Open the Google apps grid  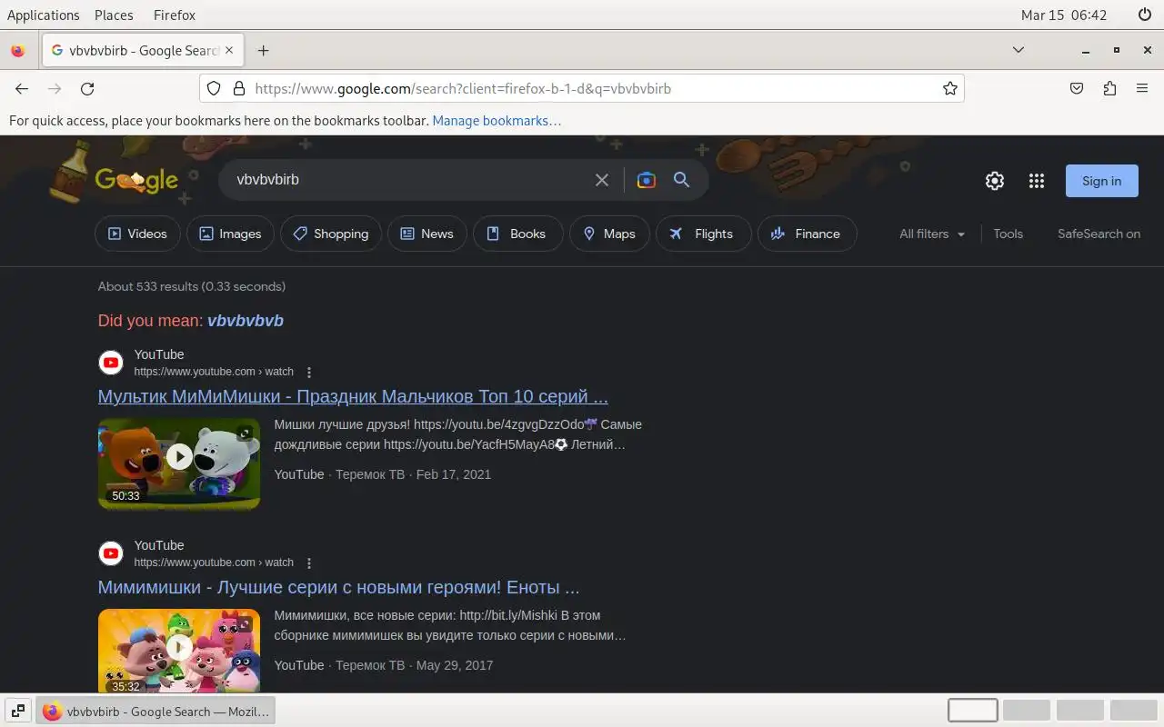pos(1037,181)
